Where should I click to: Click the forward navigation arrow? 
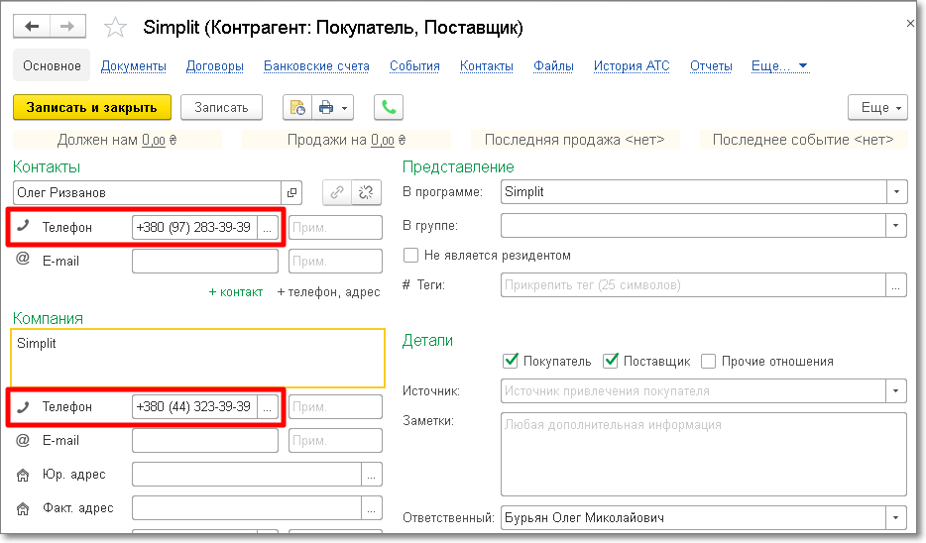[x=67, y=27]
